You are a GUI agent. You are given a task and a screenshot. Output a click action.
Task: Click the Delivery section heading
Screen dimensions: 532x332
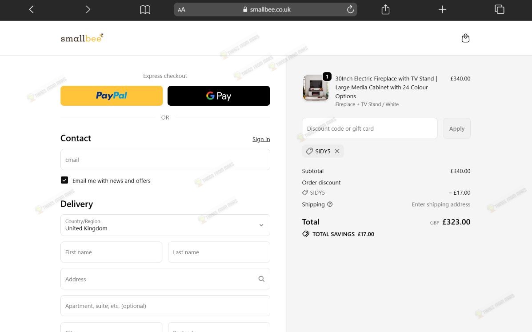point(77,204)
